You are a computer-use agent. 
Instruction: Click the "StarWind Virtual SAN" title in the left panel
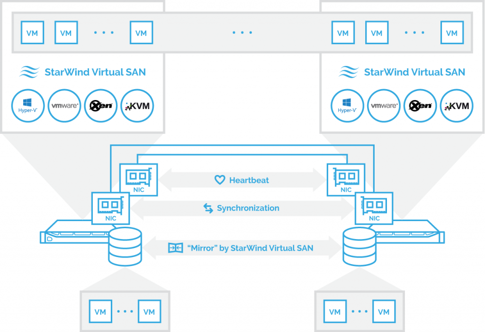tap(95, 72)
